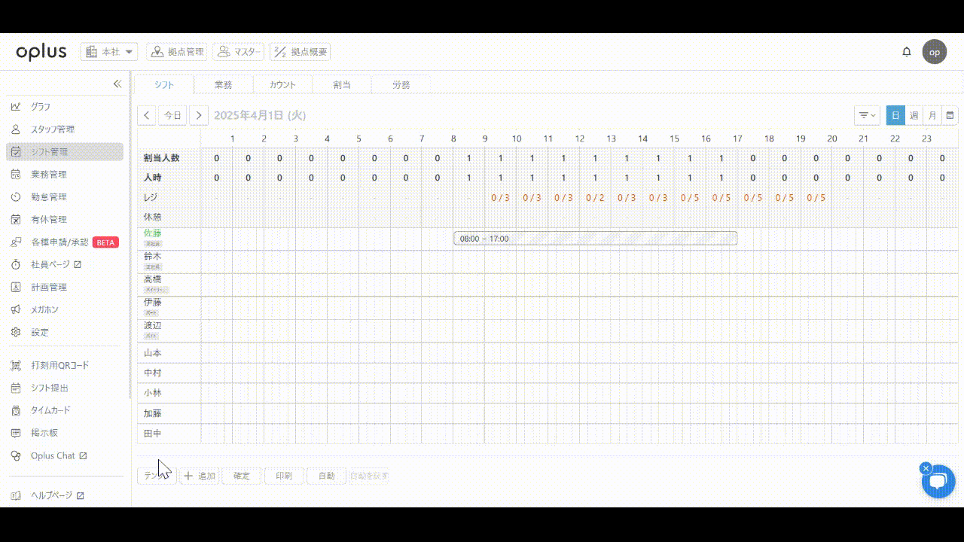Click the 今日 button
964x542 pixels.
173,115
